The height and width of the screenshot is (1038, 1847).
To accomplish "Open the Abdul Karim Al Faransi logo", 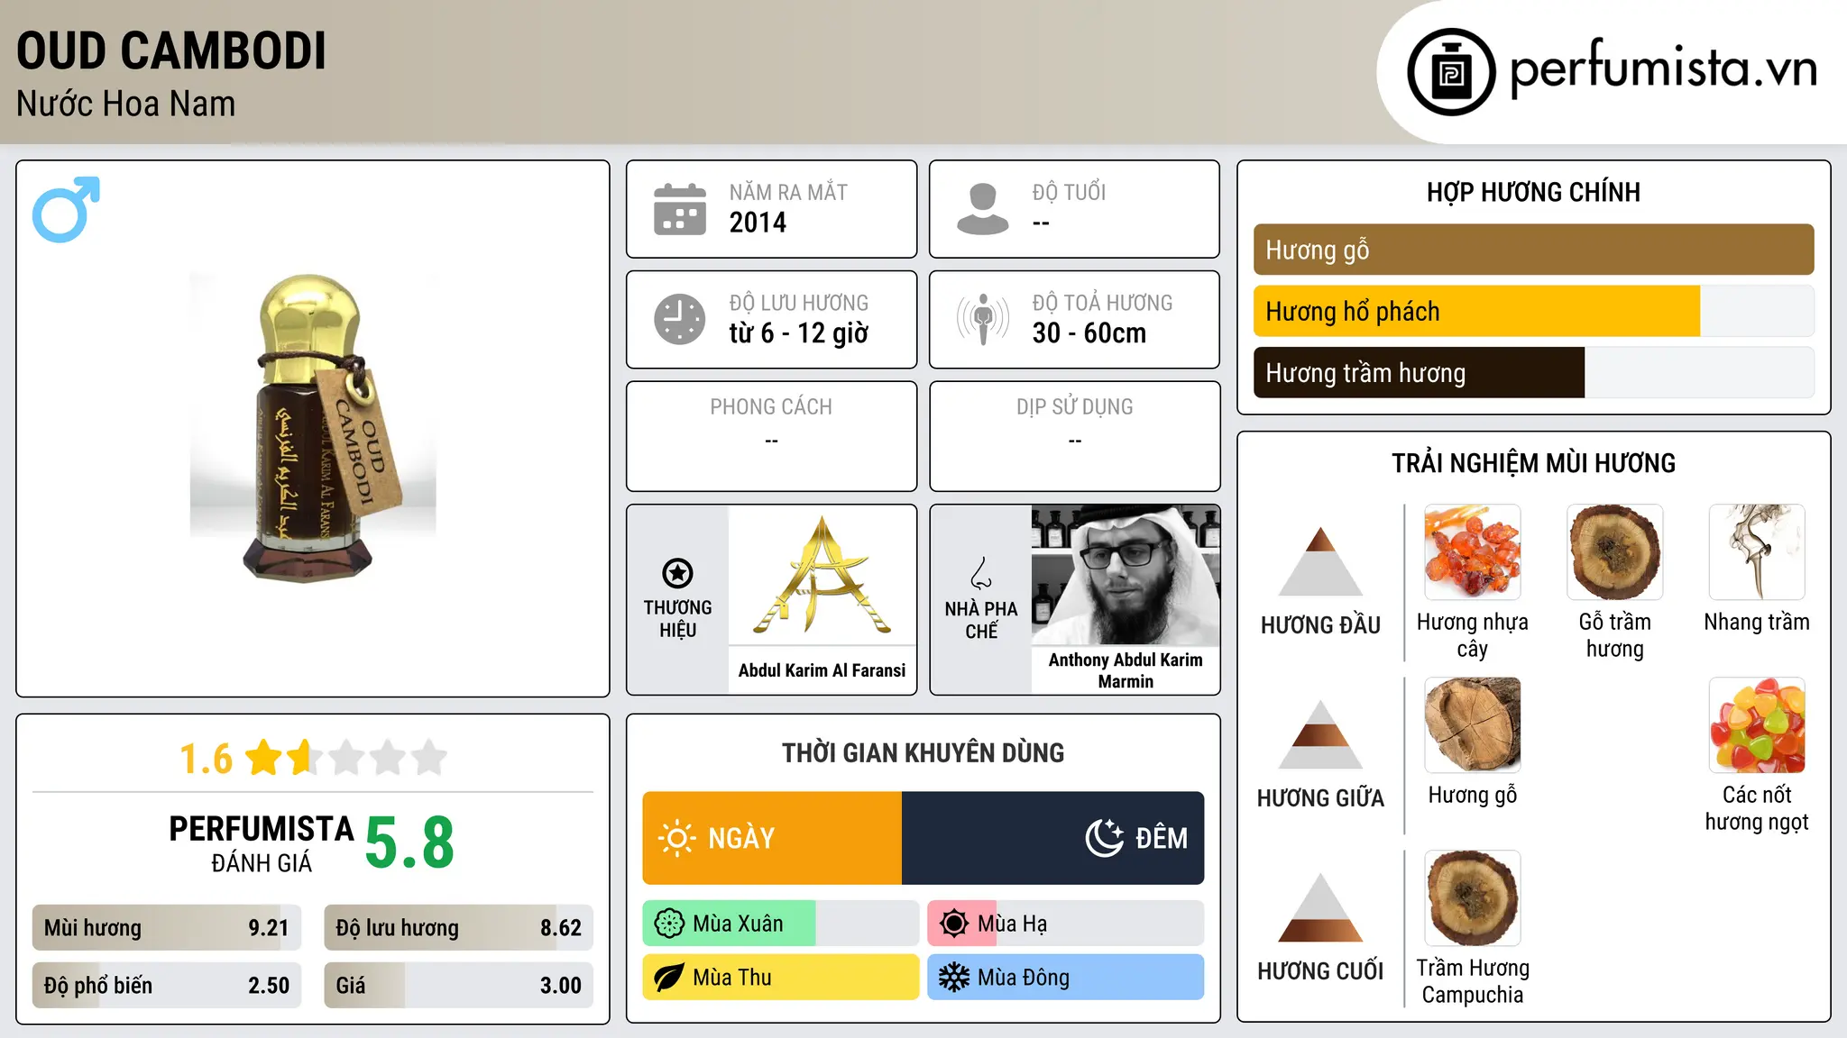I will coord(822,575).
